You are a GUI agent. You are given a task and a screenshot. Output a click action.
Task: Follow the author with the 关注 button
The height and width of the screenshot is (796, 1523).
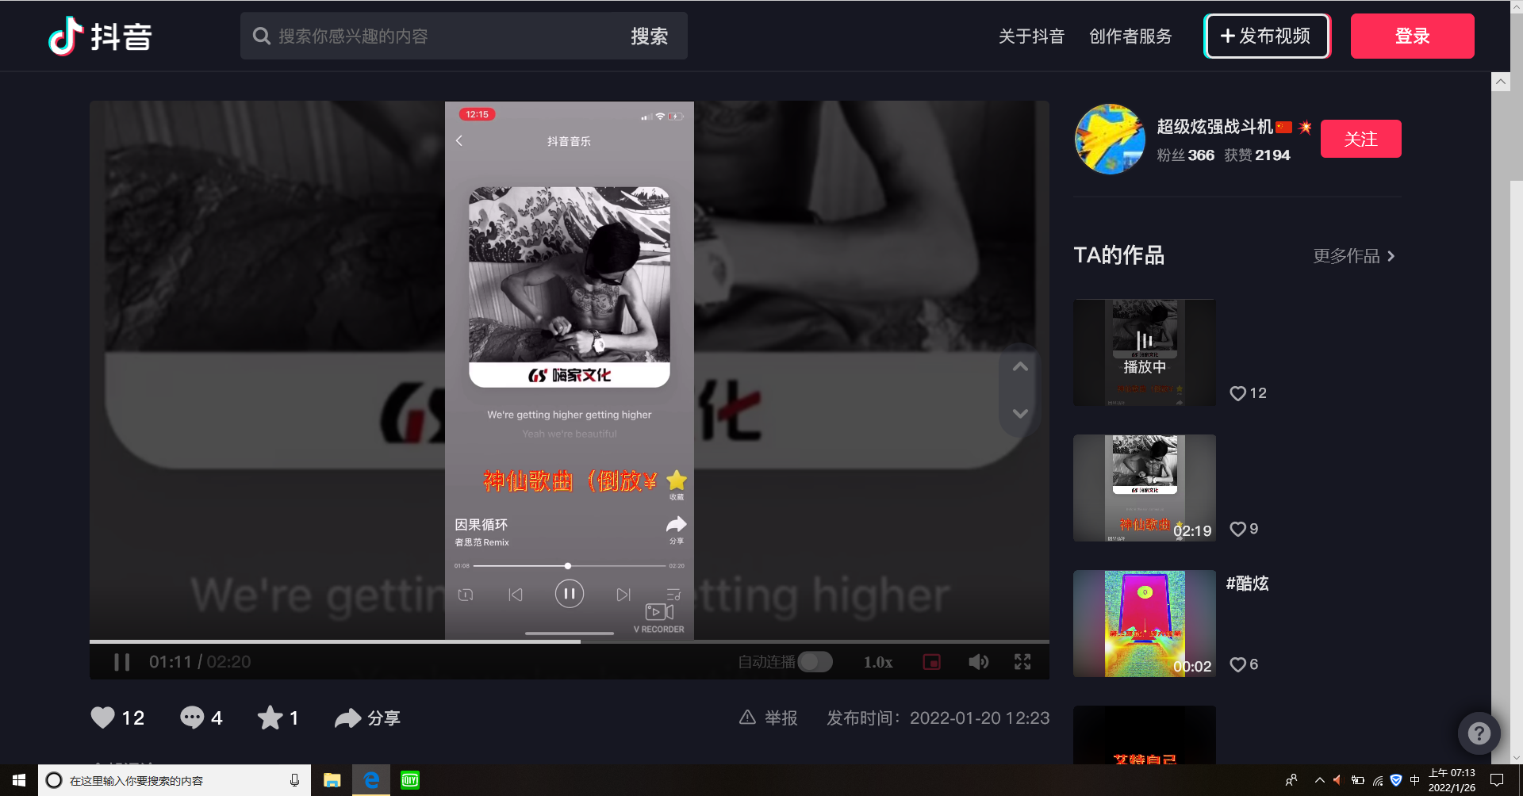pyautogui.click(x=1360, y=140)
